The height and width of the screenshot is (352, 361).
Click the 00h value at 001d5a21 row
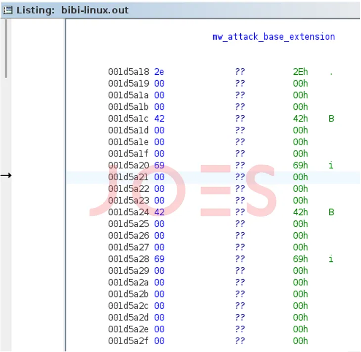point(300,177)
